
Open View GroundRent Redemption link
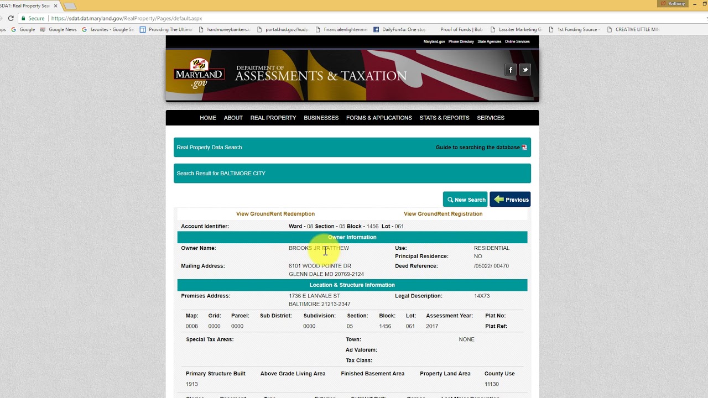coord(275,214)
